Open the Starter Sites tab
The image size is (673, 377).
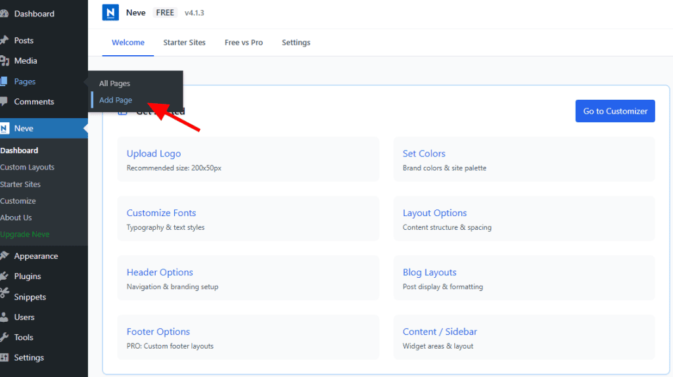pyautogui.click(x=184, y=43)
